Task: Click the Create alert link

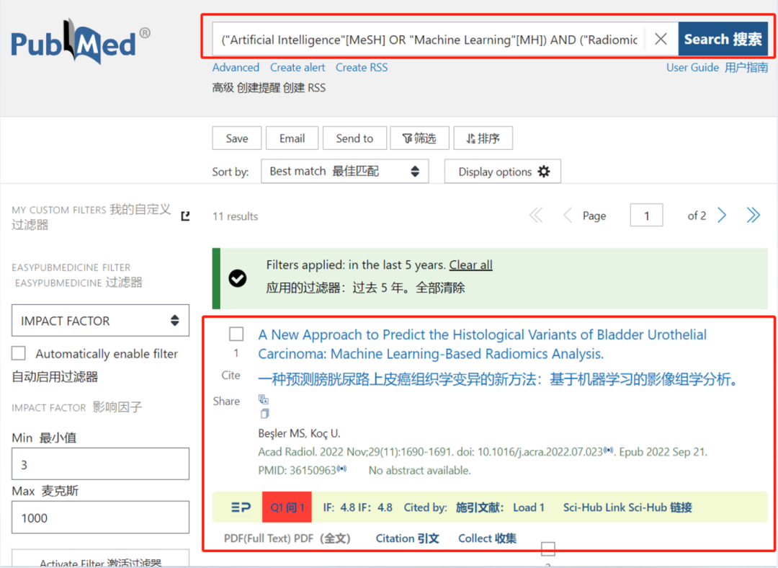Action: coord(298,68)
